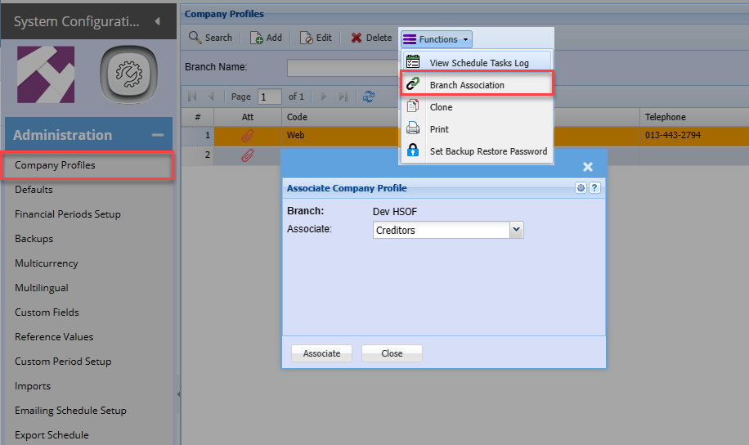Close the Associate Company Profile popup
The width and height of the screenshot is (749, 445).
587,167
